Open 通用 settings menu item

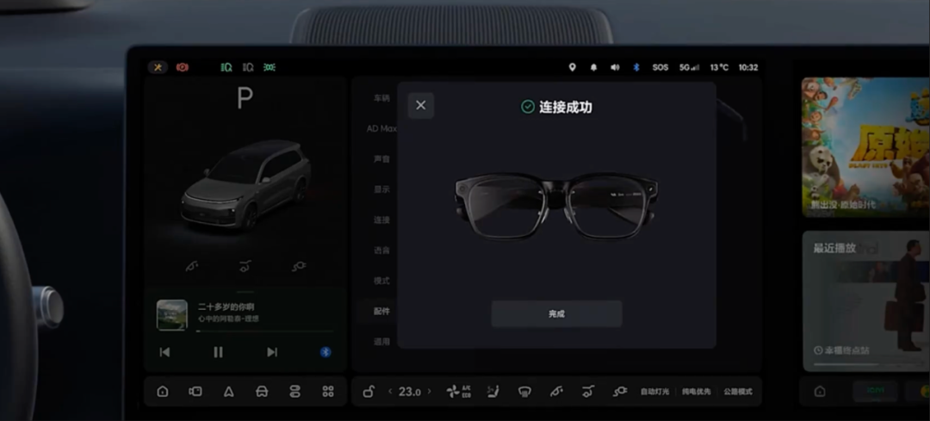point(381,342)
